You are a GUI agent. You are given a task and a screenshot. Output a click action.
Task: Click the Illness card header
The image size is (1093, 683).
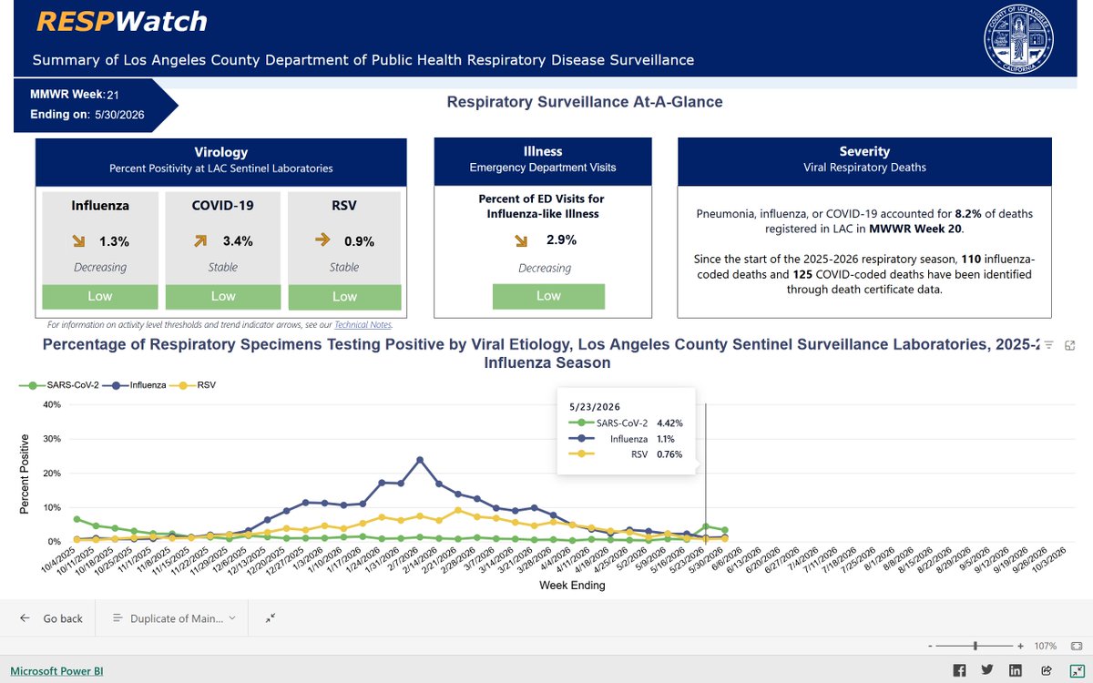pos(543,159)
